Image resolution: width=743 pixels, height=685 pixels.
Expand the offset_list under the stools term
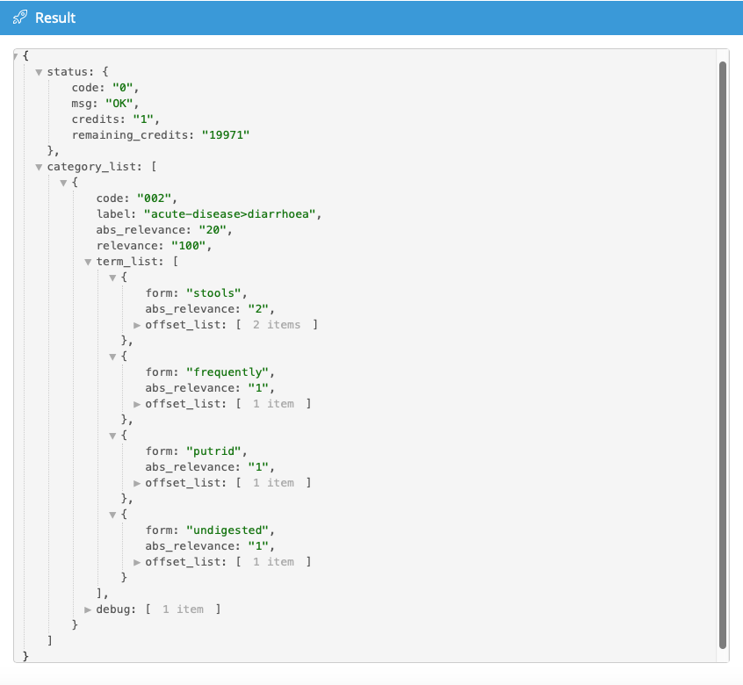pos(137,324)
